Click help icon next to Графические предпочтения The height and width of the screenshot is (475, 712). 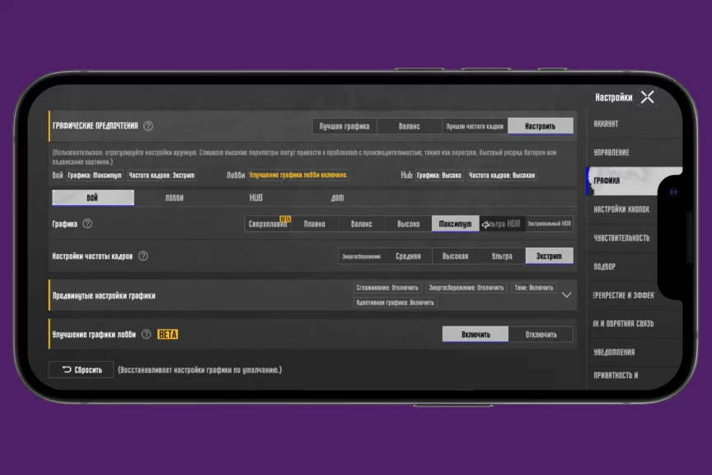click(x=148, y=126)
